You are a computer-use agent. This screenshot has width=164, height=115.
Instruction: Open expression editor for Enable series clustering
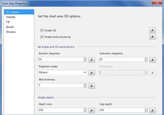pos(153,37)
